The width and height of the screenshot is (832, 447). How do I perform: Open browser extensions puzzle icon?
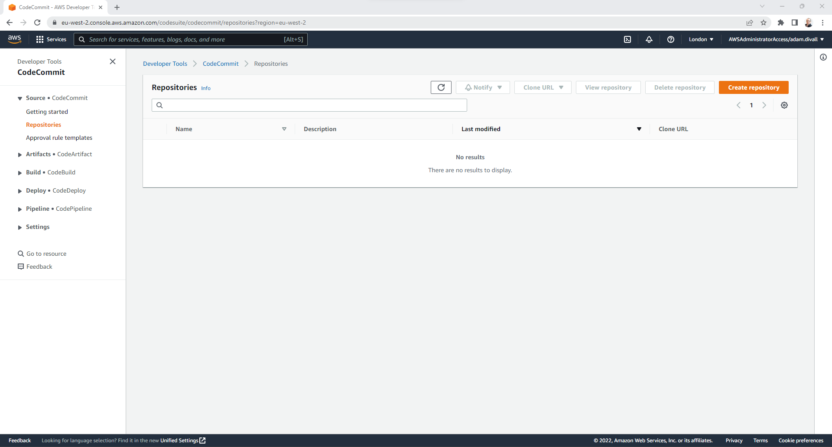781,23
